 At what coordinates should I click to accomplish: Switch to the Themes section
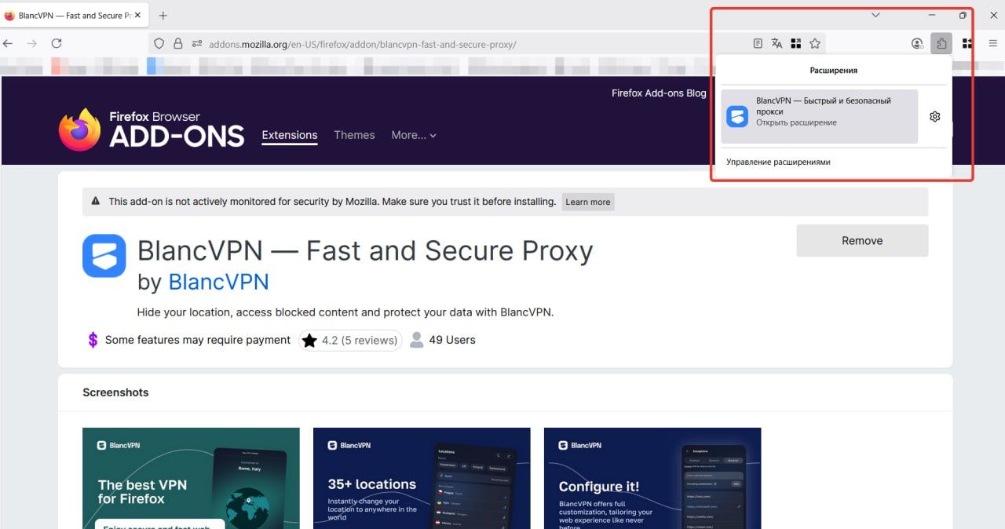[x=354, y=135]
